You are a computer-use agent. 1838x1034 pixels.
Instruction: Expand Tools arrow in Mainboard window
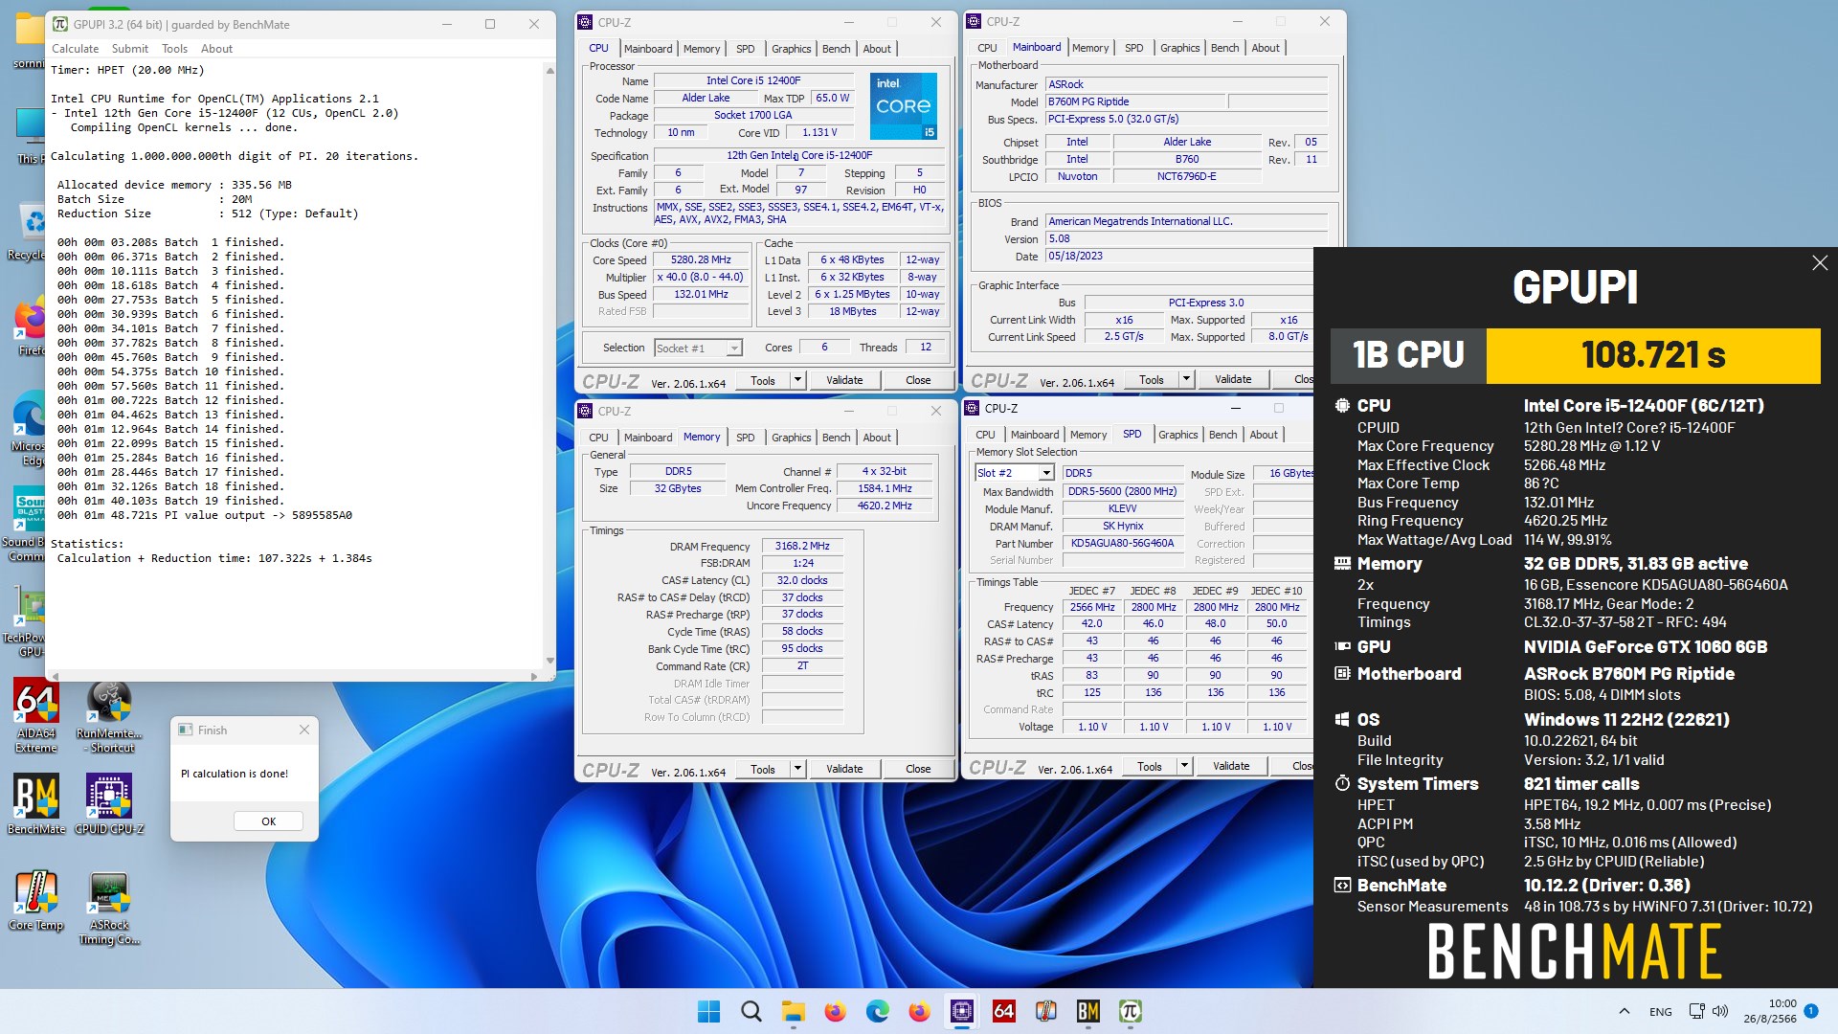pyautogui.click(x=1185, y=379)
